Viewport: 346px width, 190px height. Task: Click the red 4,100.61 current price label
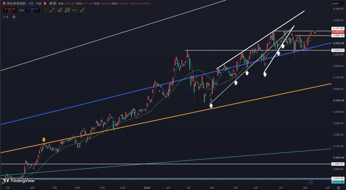pos(338,32)
